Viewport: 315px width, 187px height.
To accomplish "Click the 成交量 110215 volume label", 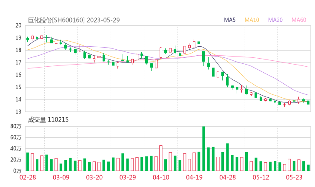I will click(48, 120).
